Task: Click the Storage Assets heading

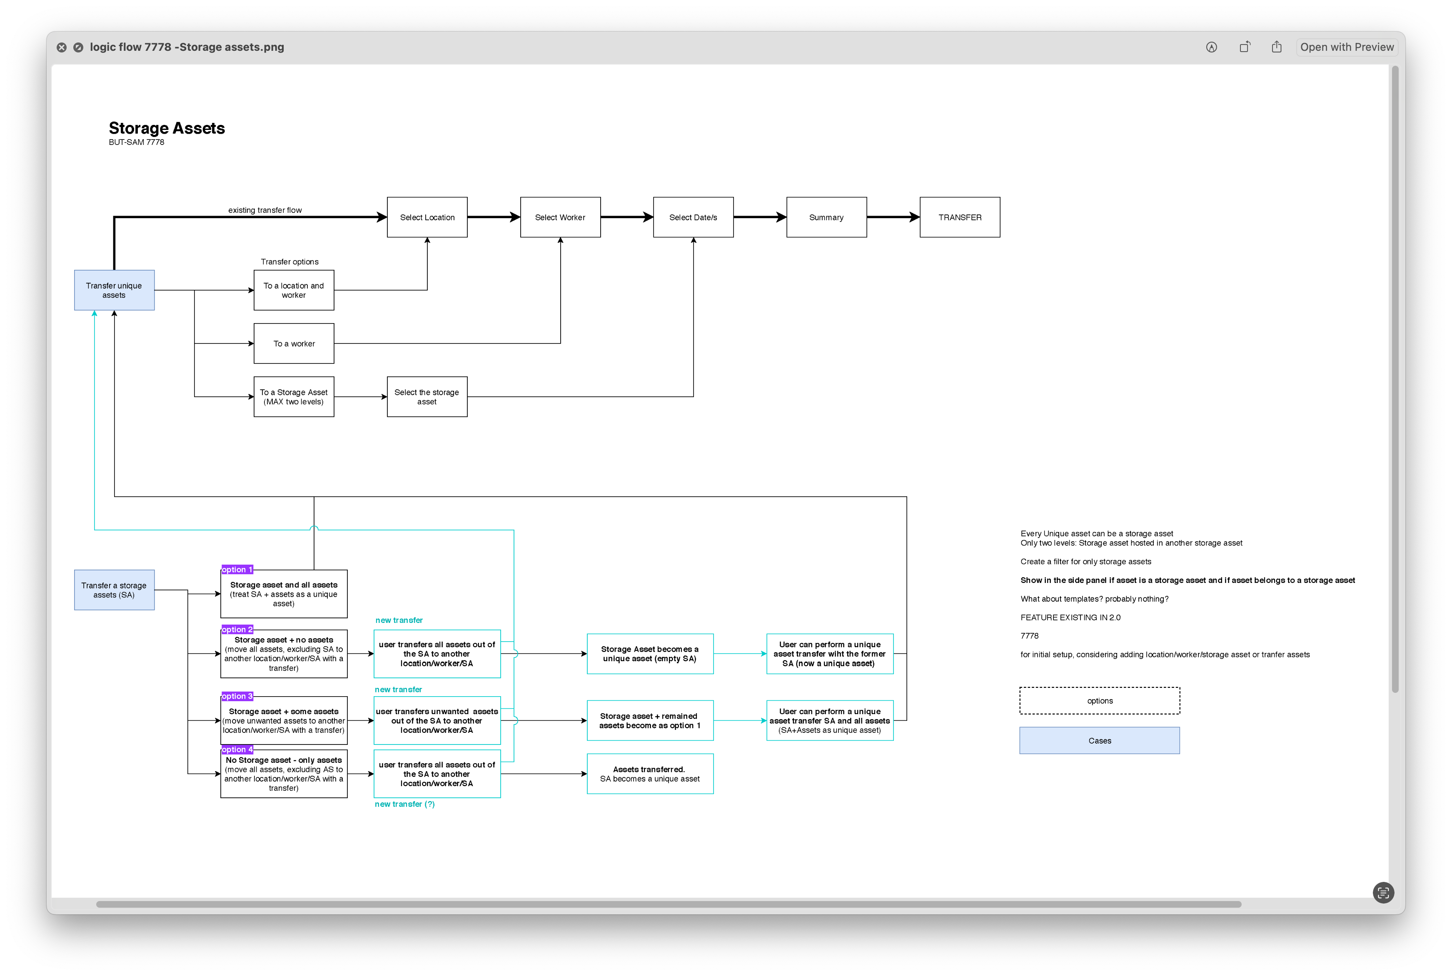Action: pyautogui.click(x=167, y=128)
